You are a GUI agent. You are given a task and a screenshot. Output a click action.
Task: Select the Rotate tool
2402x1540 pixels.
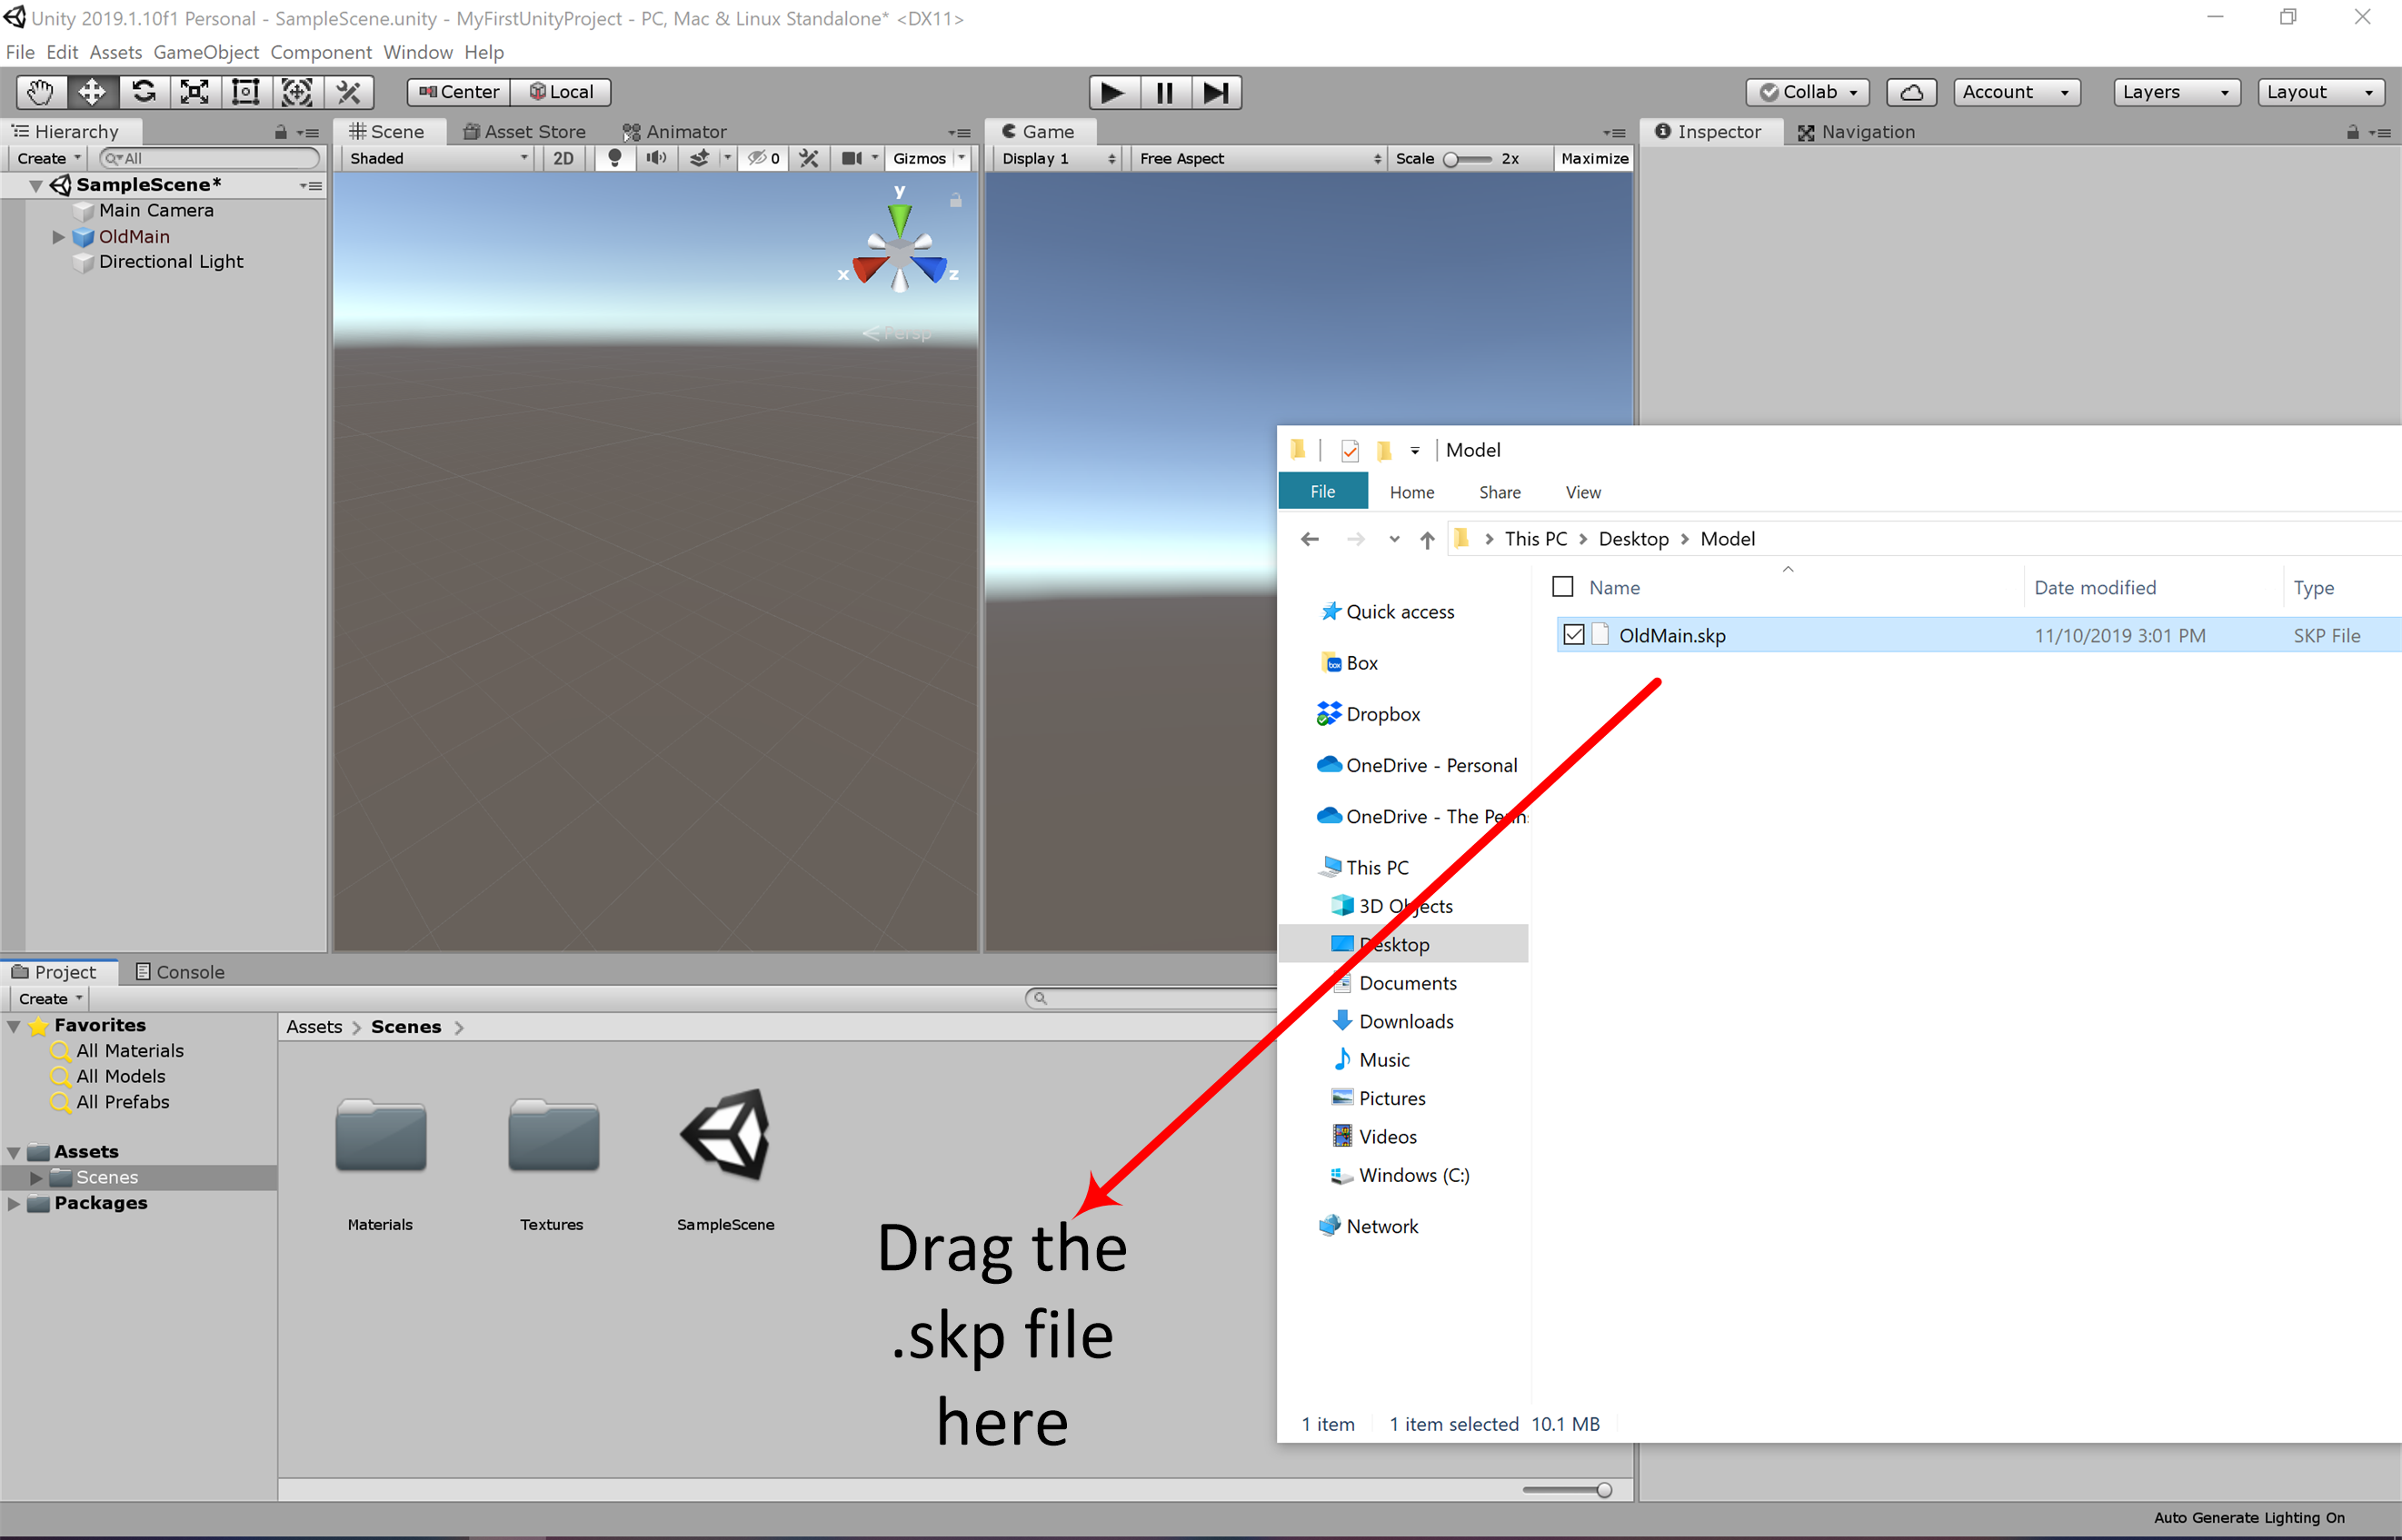pos(144,92)
